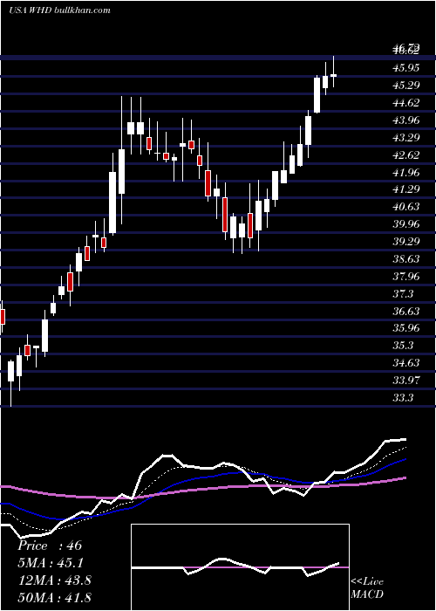Click inside the MACD indicator chart box
This screenshot has width=436, height=611.
pyautogui.click(x=240, y=567)
